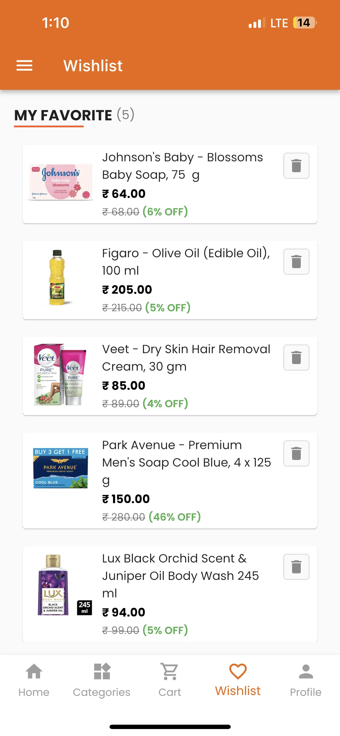Open the Categories tab
This screenshot has height=736, width=340.
(x=102, y=680)
